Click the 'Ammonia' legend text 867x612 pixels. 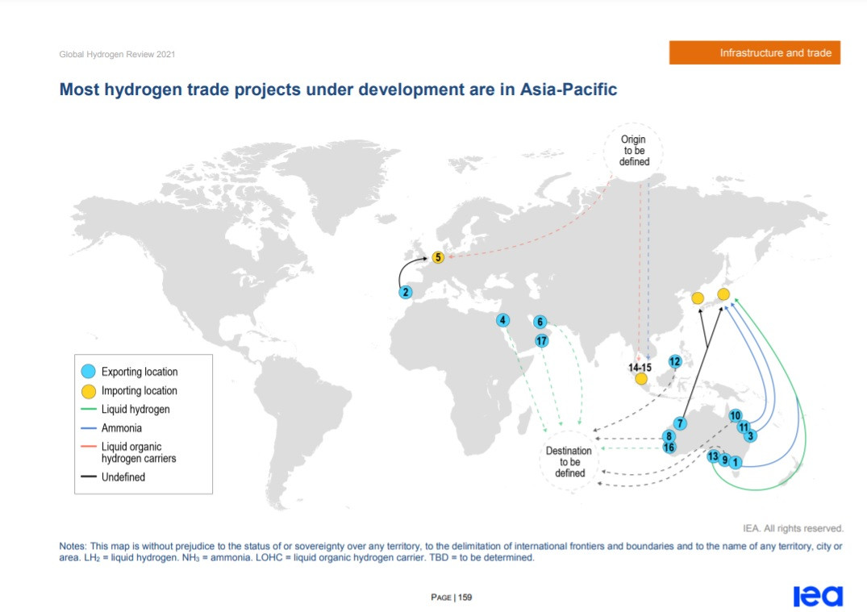[x=122, y=428]
